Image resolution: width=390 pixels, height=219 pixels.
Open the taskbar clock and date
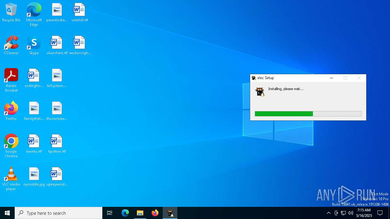pyautogui.click(x=364, y=213)
